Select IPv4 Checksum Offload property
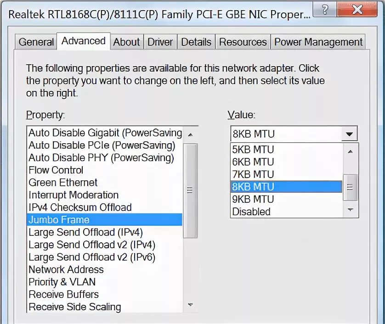This screenshot has width=385, height=324. (105, 207)
